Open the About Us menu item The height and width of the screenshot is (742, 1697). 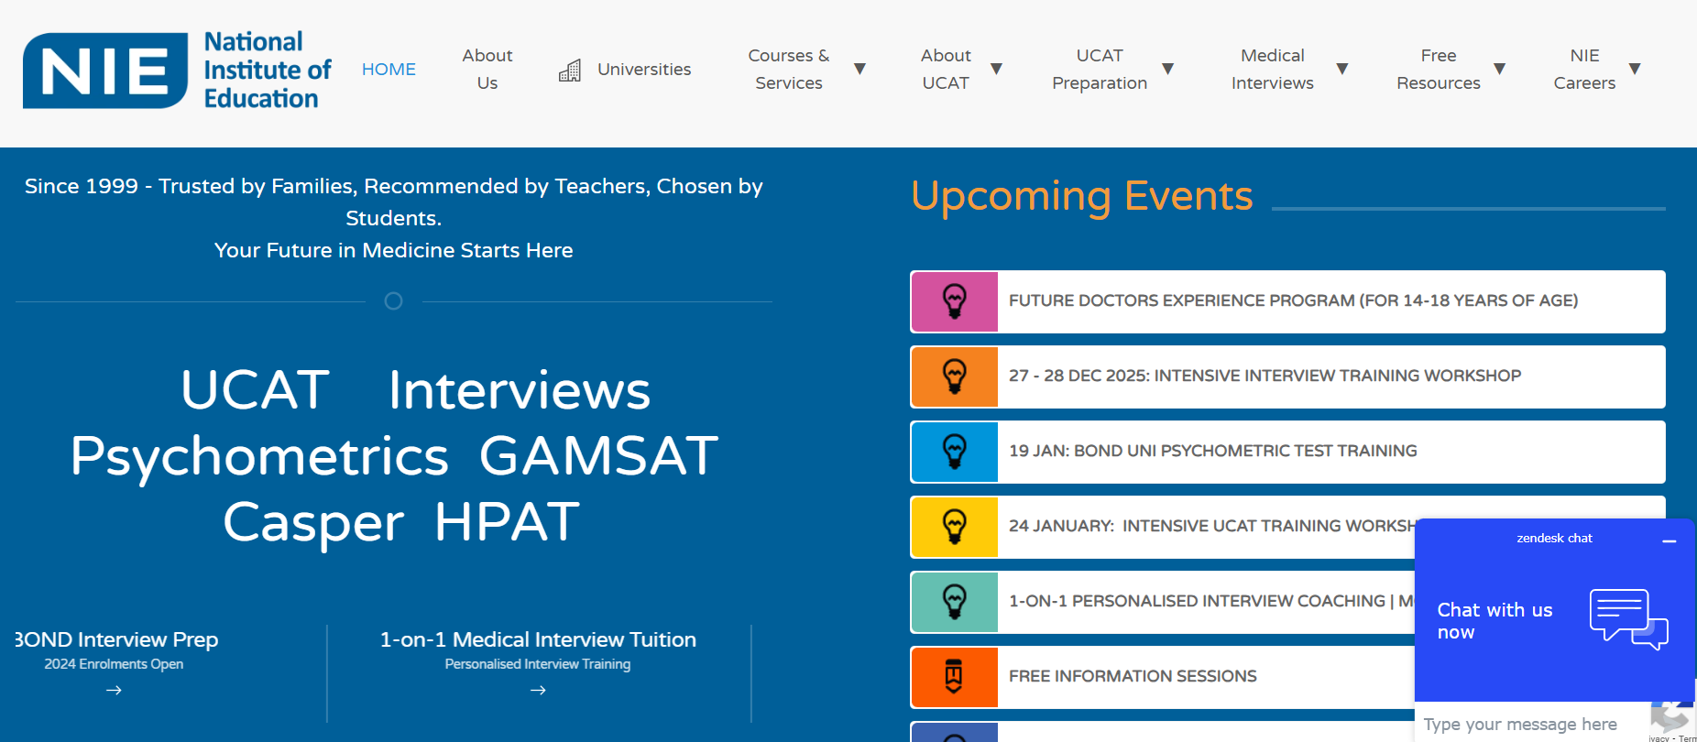click(x=487, y=70)
